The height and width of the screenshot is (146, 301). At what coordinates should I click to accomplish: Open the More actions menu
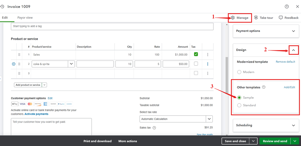[x=128, y=141]
